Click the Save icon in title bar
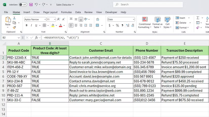Screen dimensions: 209x117 31,5
